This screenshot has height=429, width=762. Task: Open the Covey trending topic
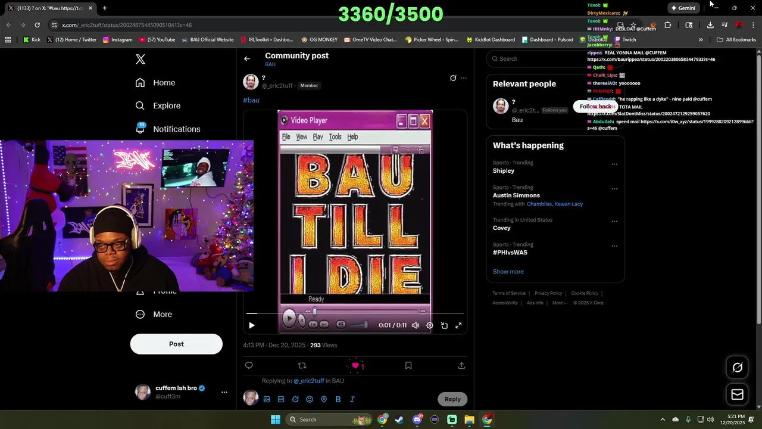[502, 228]
